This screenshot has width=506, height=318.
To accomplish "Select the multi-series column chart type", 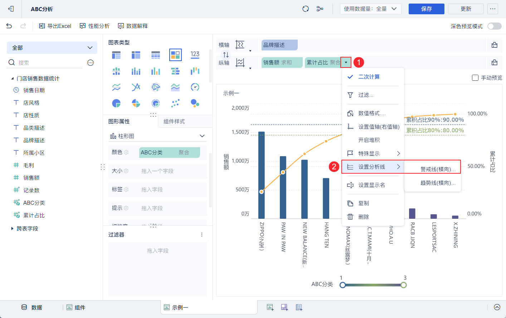I will [156, 71].
